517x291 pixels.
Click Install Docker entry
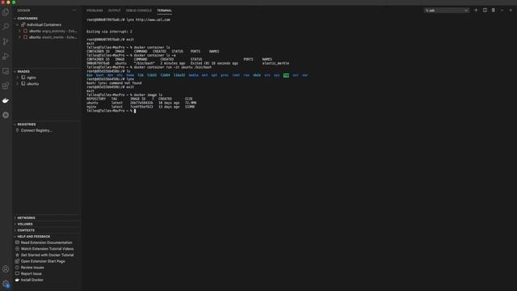[32, 280]
